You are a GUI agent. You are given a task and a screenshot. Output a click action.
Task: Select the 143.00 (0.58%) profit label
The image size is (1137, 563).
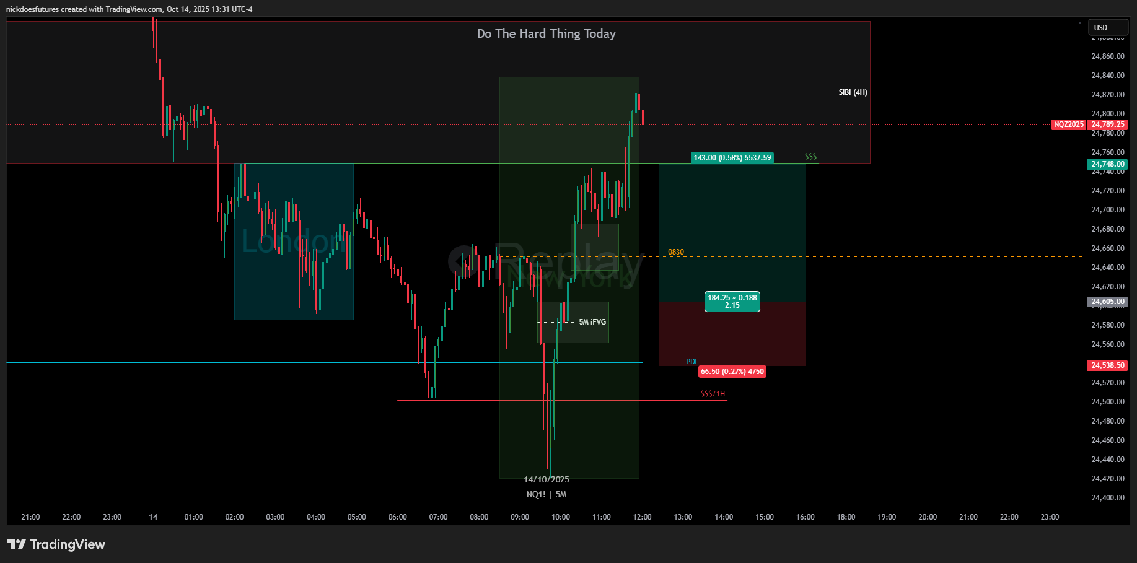click(x=732, y=158)
